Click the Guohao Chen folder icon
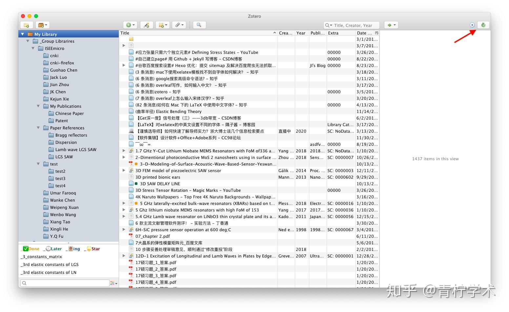Image resolution: width=509 pixels, height=312 pixels. (46, 70)
